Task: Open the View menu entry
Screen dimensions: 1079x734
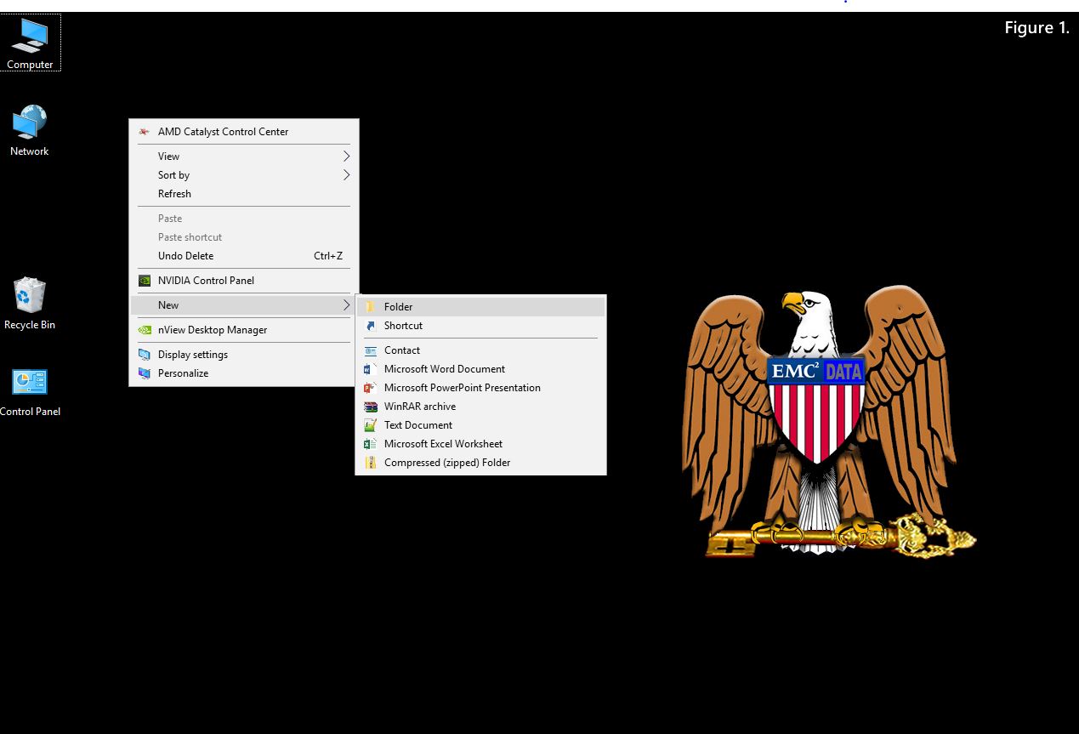Action: pos(244,156)
